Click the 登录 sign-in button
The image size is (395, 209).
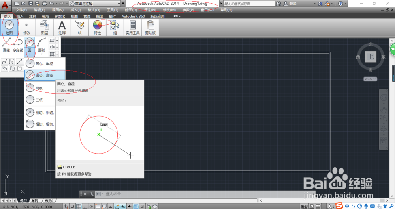tap(290, 4)
